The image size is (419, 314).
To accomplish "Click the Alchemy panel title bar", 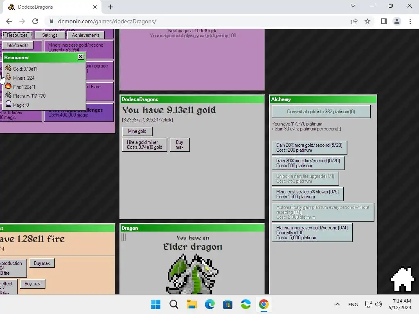I will click(x=323, y=99).
